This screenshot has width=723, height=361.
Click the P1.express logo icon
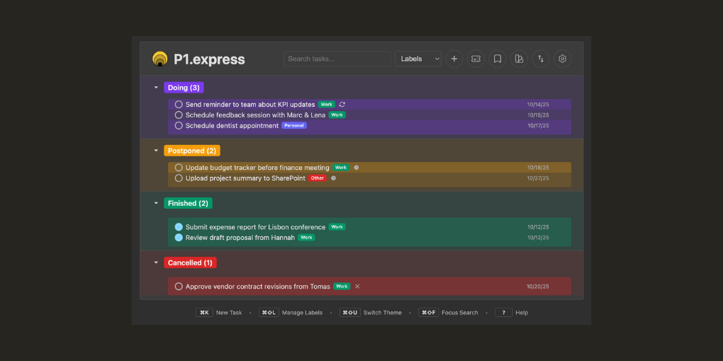(x=160, y=59)
